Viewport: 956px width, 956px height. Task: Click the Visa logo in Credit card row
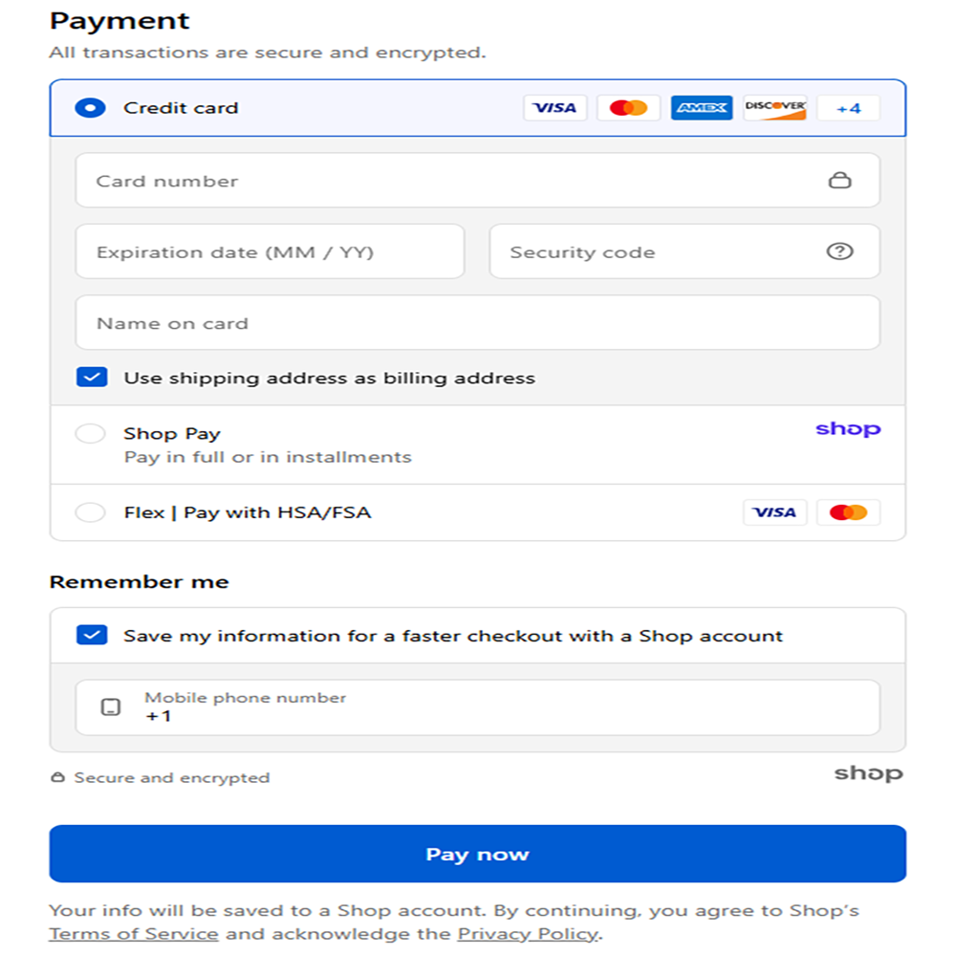click(x=554, y=108)
